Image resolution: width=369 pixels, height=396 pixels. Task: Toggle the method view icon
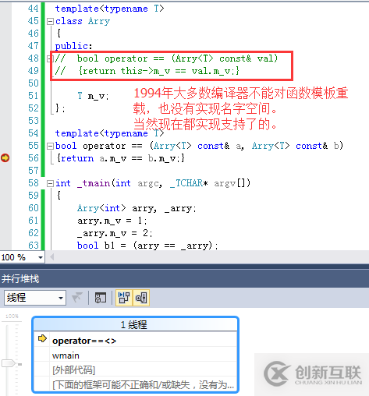click(x=101, y=298)
